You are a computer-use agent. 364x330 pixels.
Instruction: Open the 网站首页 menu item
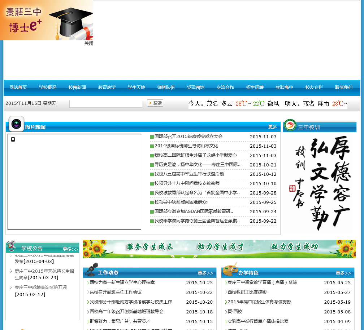pos(18,88)
